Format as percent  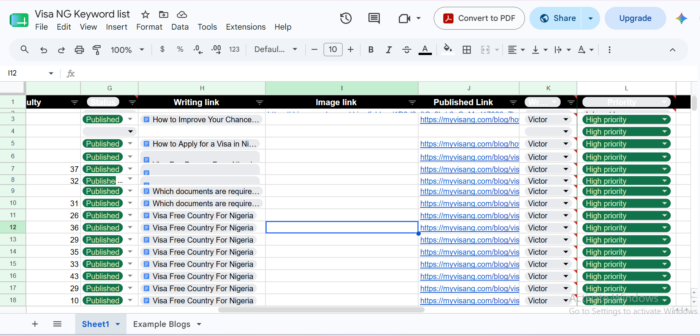click(x=180, y=49)
